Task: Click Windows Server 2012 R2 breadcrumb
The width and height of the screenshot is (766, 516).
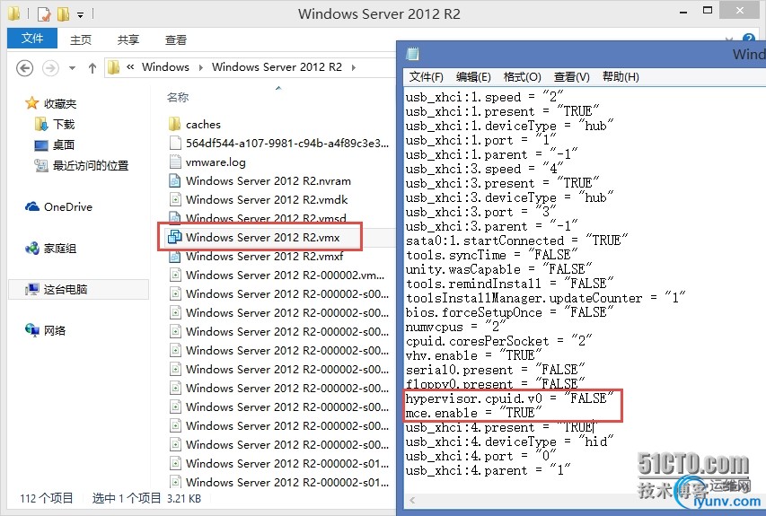Action: pos(277,67)
